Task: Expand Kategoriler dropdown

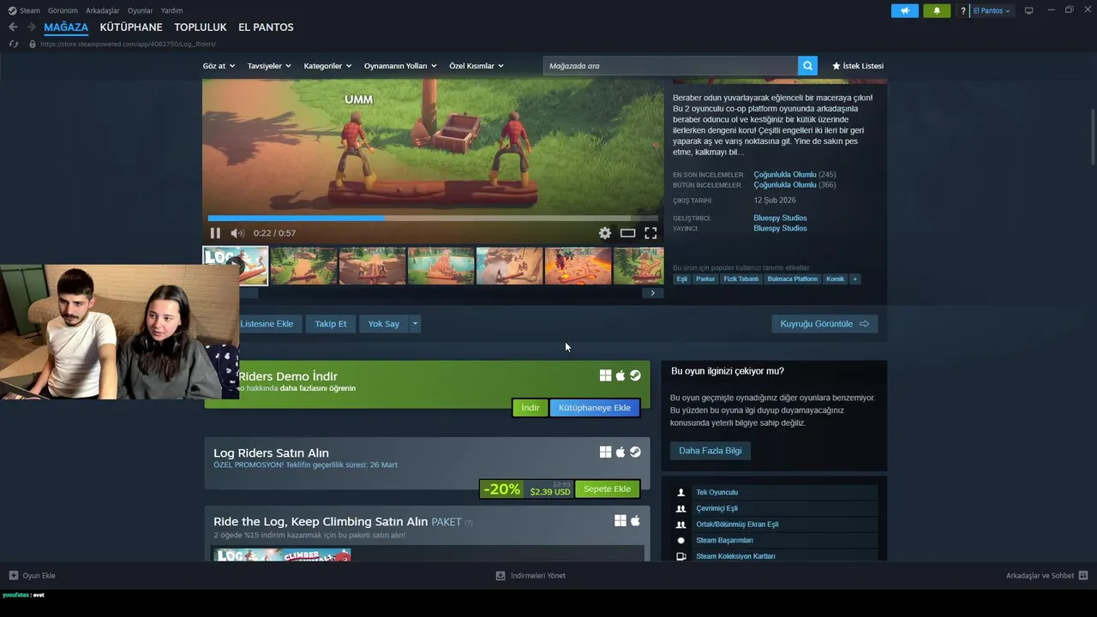Action: click(327, 66)
